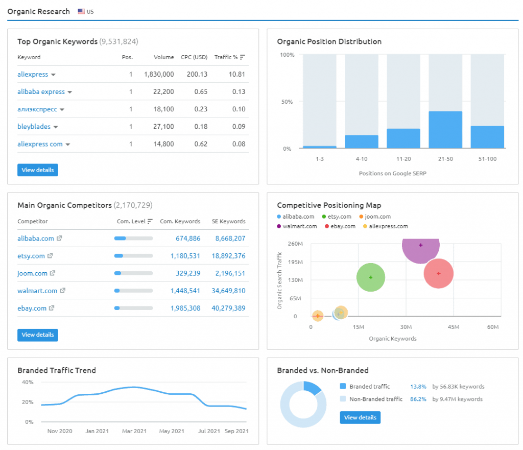
Task: Open the aliexpress keyword link
Action: coord(33,74)
